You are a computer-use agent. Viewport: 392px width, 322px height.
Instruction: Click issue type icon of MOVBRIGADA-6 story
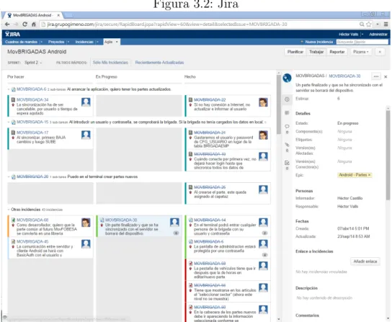[x=14, y=89]
